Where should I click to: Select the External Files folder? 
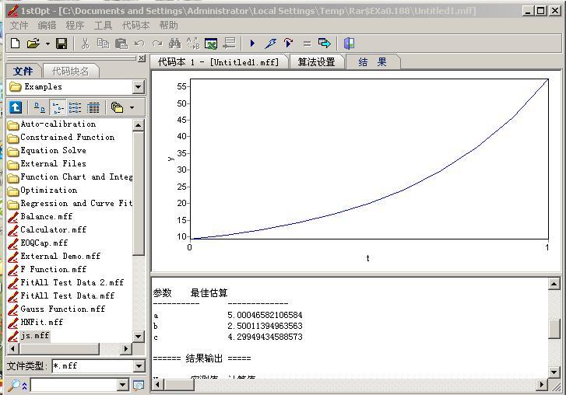pos(47,164)
